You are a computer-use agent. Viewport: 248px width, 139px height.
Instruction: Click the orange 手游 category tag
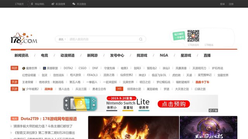(14, 82)
